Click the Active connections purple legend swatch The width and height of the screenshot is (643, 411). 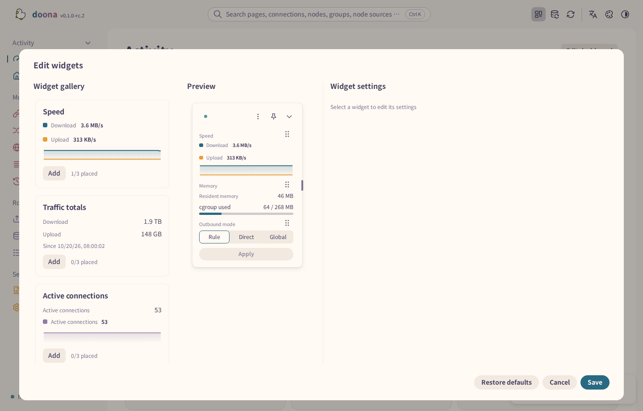(x=45, y=322)
